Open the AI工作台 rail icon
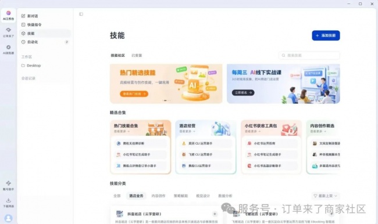The image size is (378, 224). pyautogui.click(x=9, y=16)
